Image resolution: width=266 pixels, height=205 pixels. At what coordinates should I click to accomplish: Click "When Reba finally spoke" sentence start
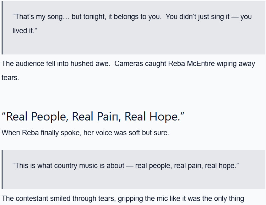(31, 133)
